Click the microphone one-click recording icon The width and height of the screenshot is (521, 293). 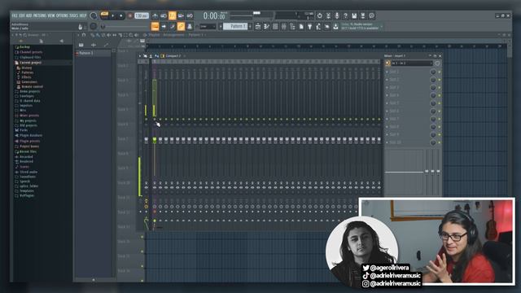tap(336, 15)
